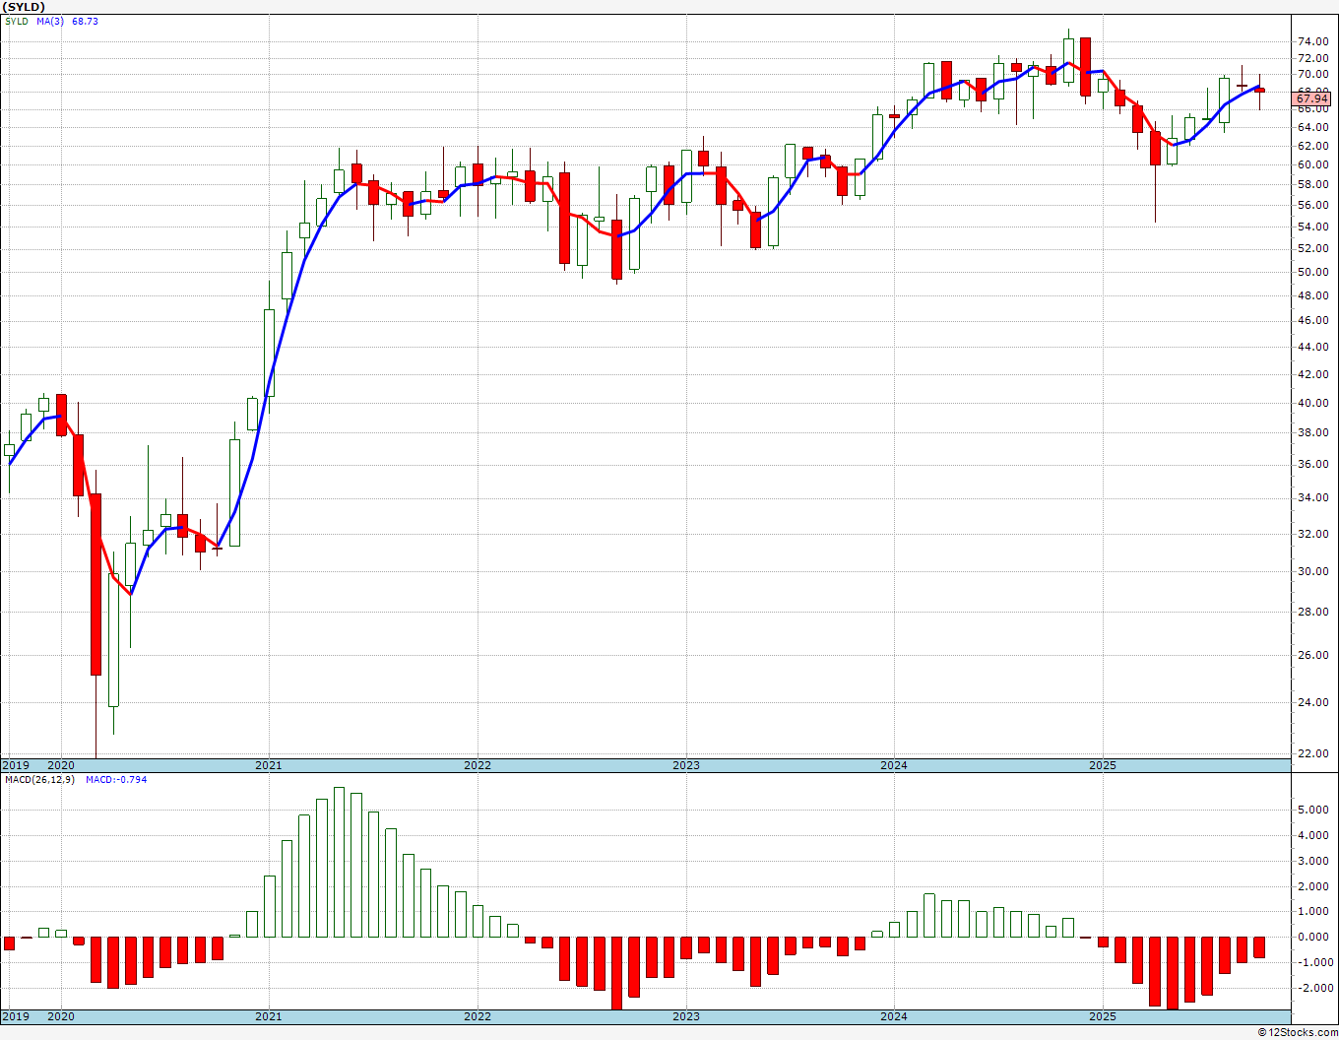Click the 4.000 MACD axis label
Viewport: 1339px width, 1040px height.
(x=1315, y=835)
